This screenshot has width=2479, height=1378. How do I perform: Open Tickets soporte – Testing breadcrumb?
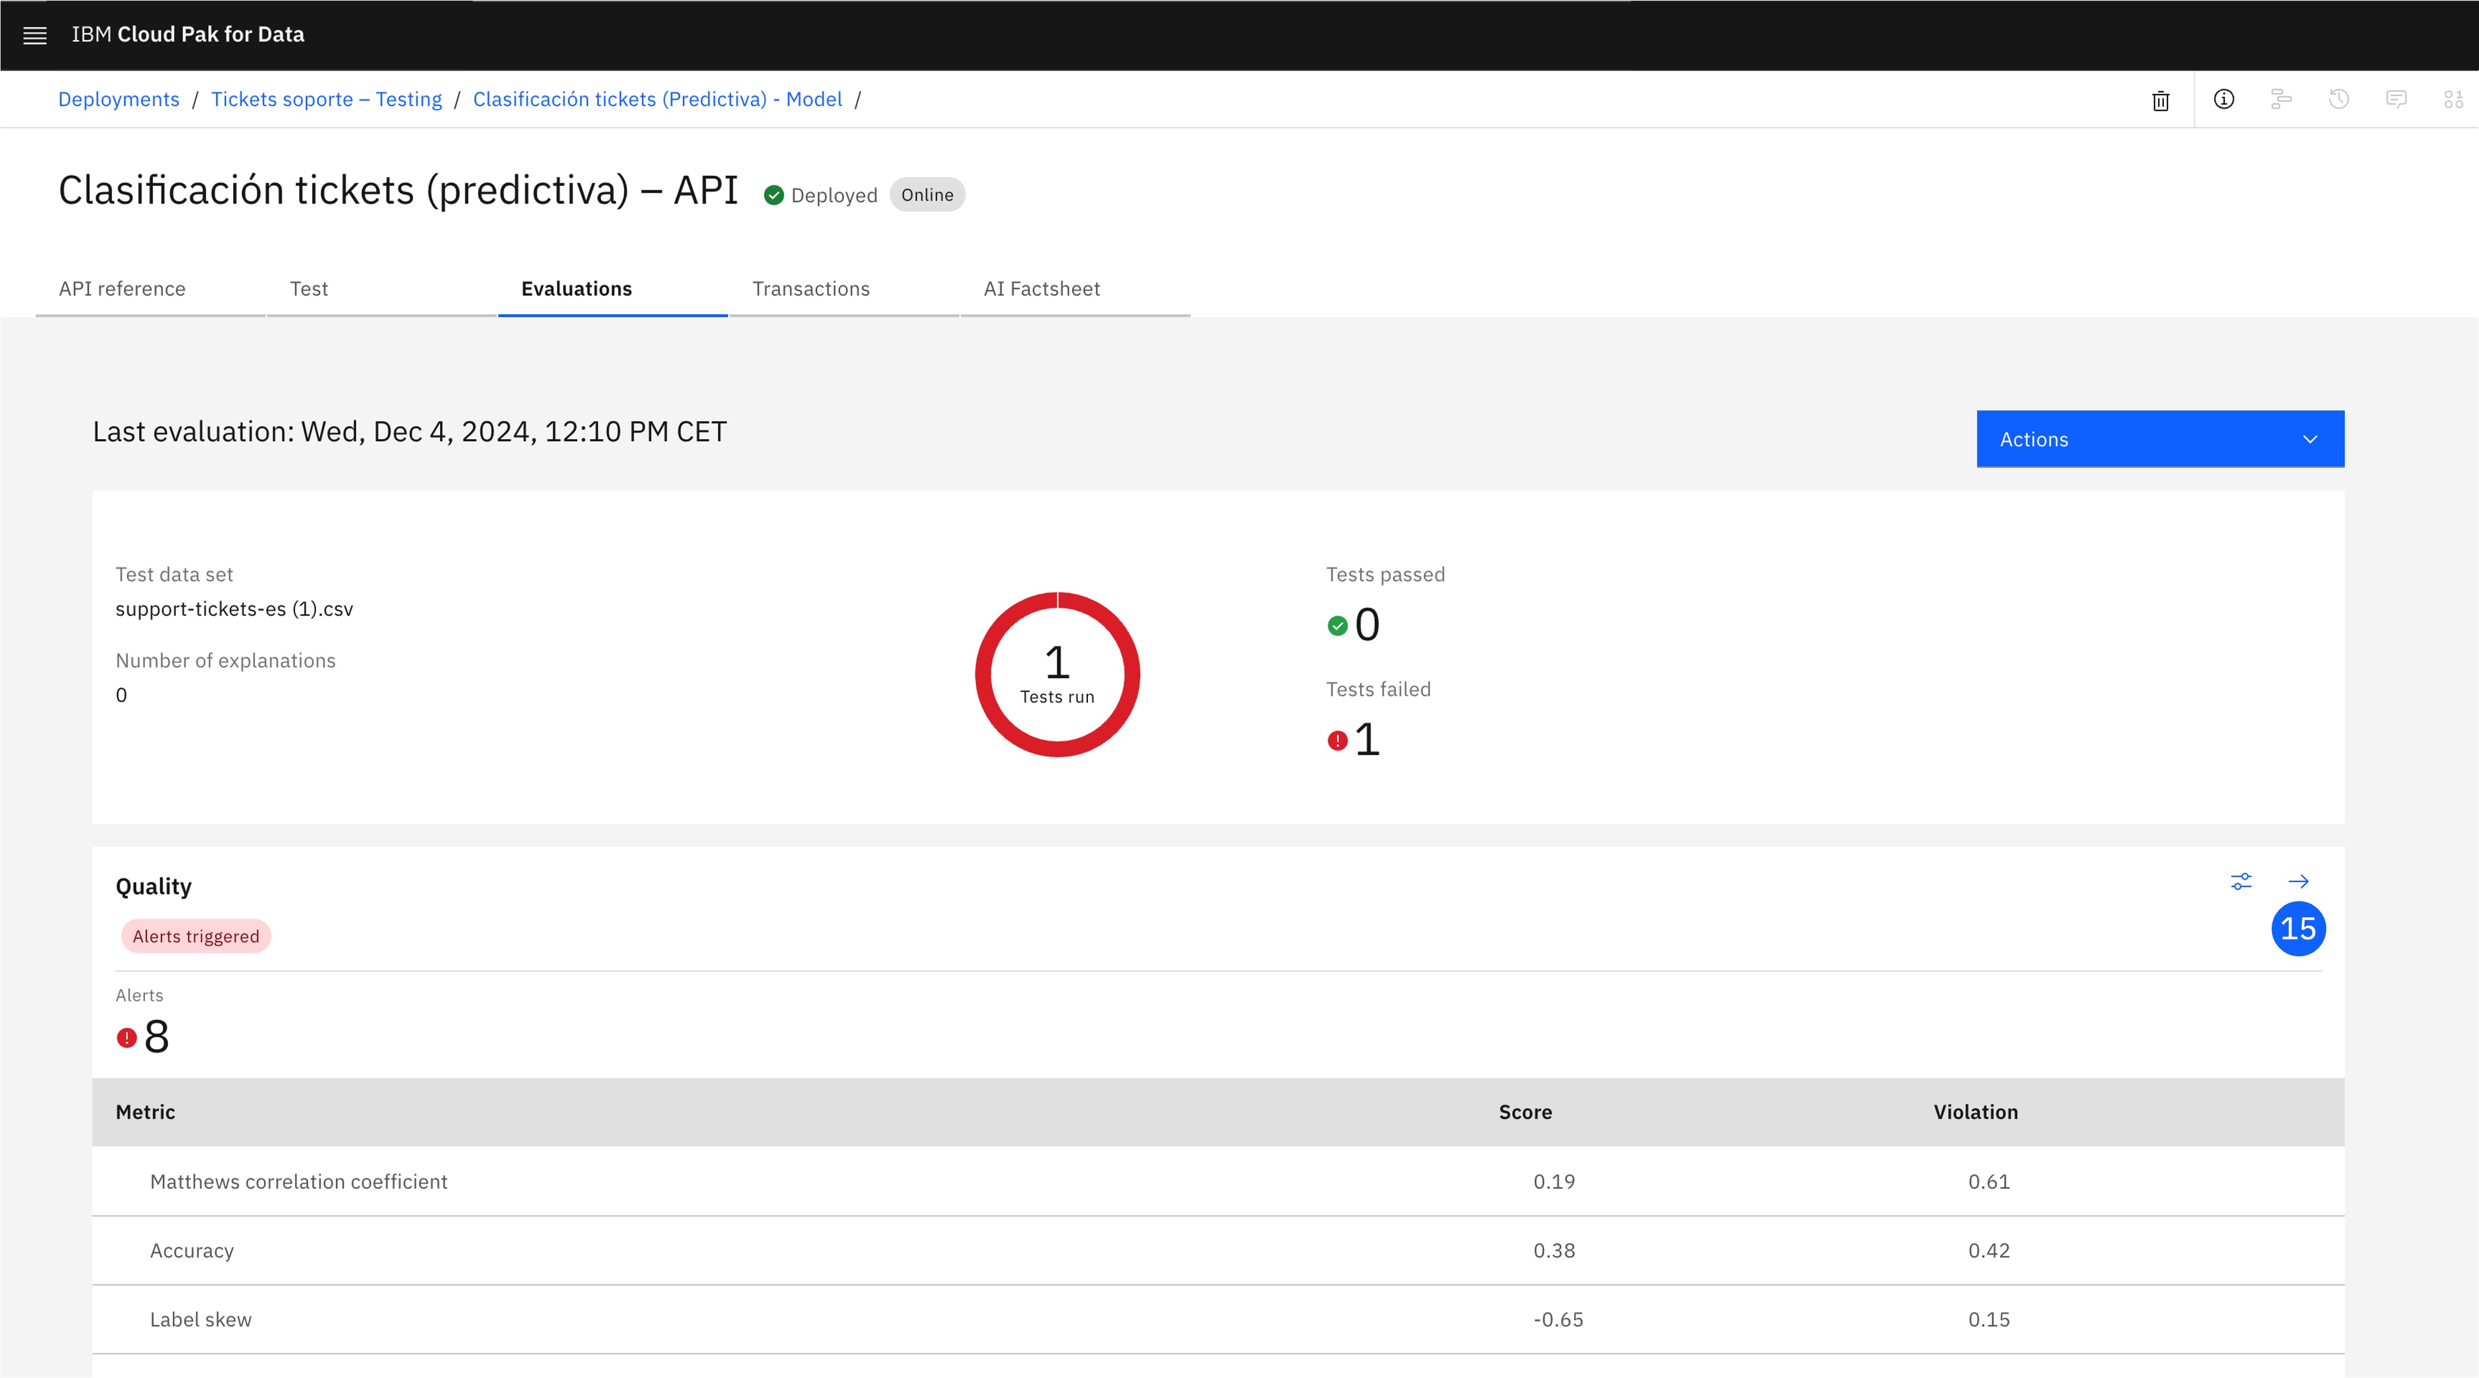pos(326,99)
